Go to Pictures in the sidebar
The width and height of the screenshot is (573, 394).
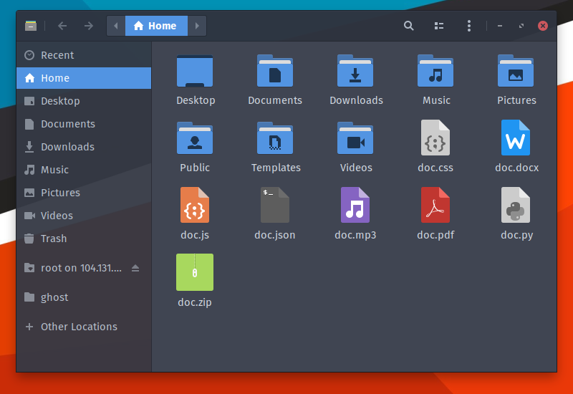click(x=84, y=193)
